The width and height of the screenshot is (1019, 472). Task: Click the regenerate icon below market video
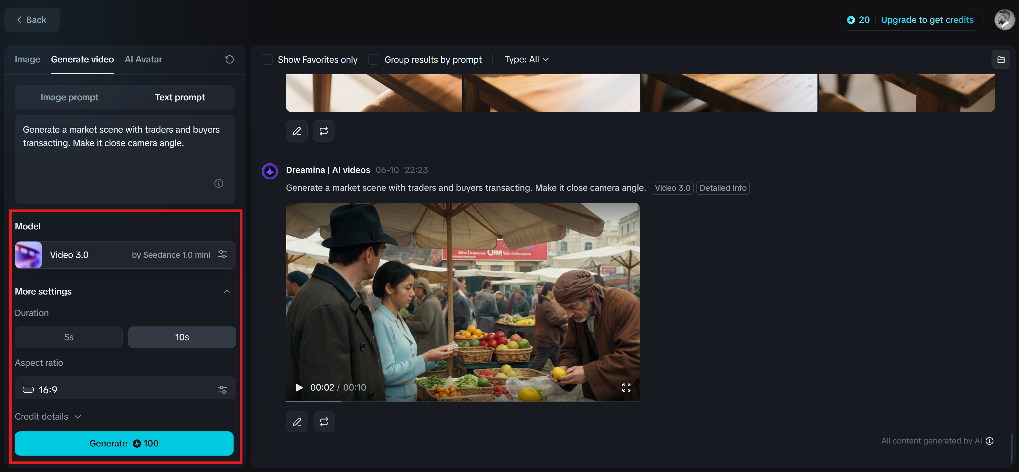coord(324,422)
